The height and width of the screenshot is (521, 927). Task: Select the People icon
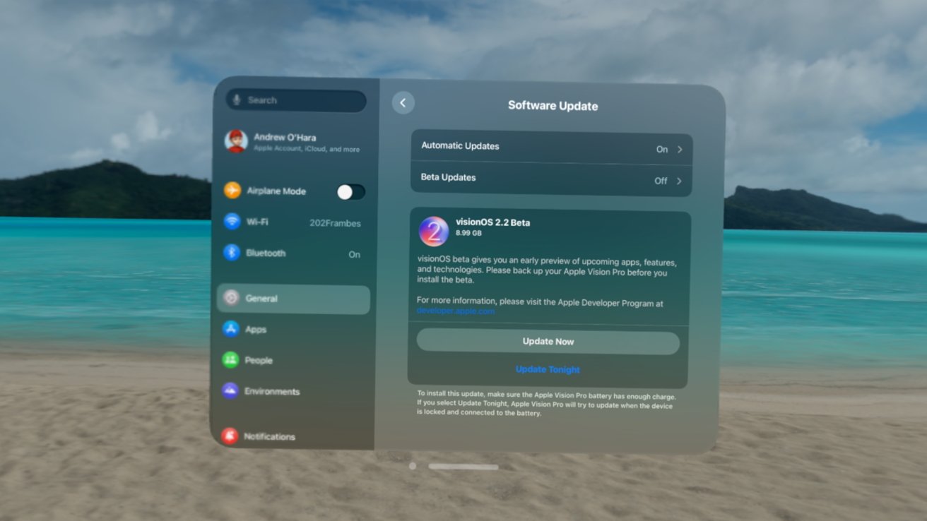click(230, 360)
